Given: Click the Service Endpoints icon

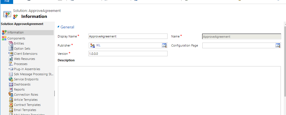Looking at the screenshot, I should (11, 79).
